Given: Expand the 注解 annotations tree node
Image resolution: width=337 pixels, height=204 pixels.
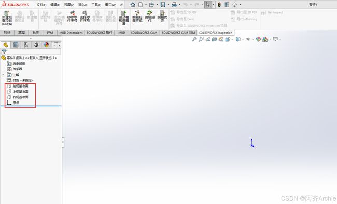Looking at the screenshot, I should 3,75.
